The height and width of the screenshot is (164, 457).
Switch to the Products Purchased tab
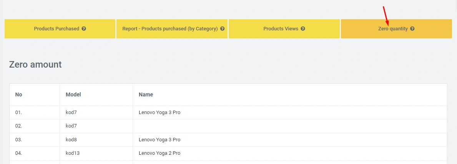[x=57, y=29]
